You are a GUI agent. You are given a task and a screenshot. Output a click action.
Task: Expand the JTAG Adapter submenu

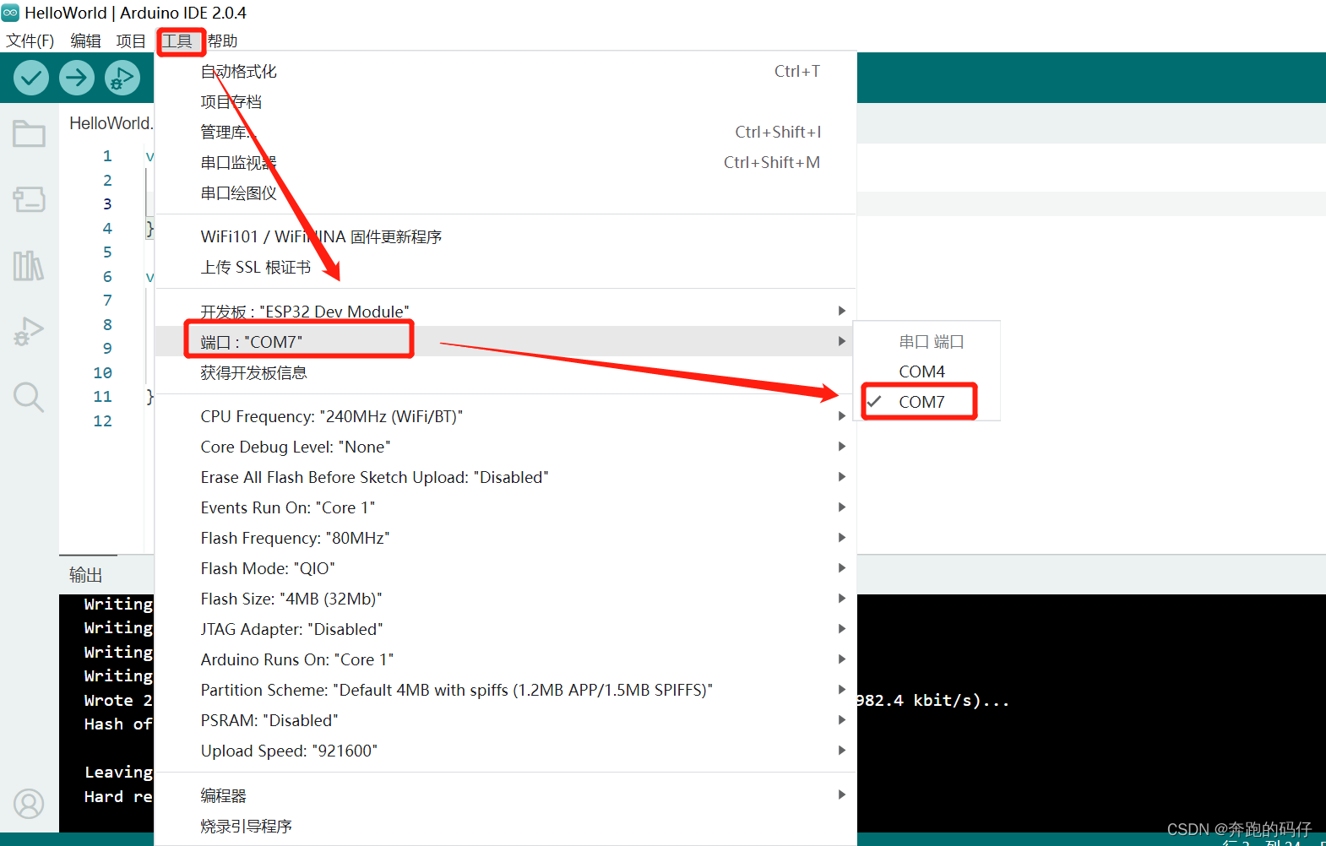coord(505,629)
